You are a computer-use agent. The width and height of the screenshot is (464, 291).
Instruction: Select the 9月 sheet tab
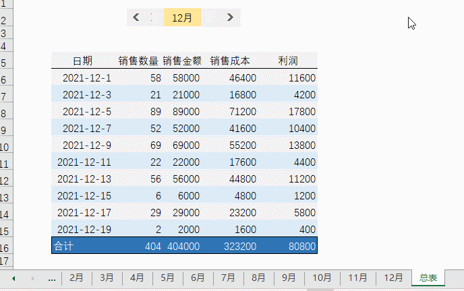(x=289, y=278)
